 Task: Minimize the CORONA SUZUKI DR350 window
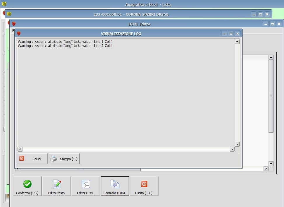(x=254, y=14)
